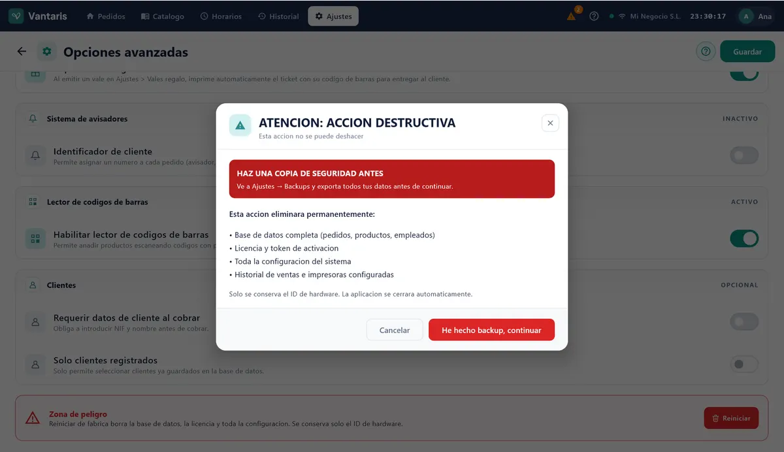Enable the Identificador de cliente switch
Image resolution: width=784 pixels, height=452 pixels.
[x=744, y=155]
